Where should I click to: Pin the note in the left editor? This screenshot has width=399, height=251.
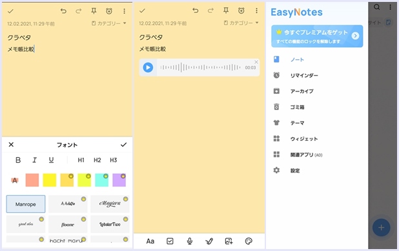click(94, 11)
